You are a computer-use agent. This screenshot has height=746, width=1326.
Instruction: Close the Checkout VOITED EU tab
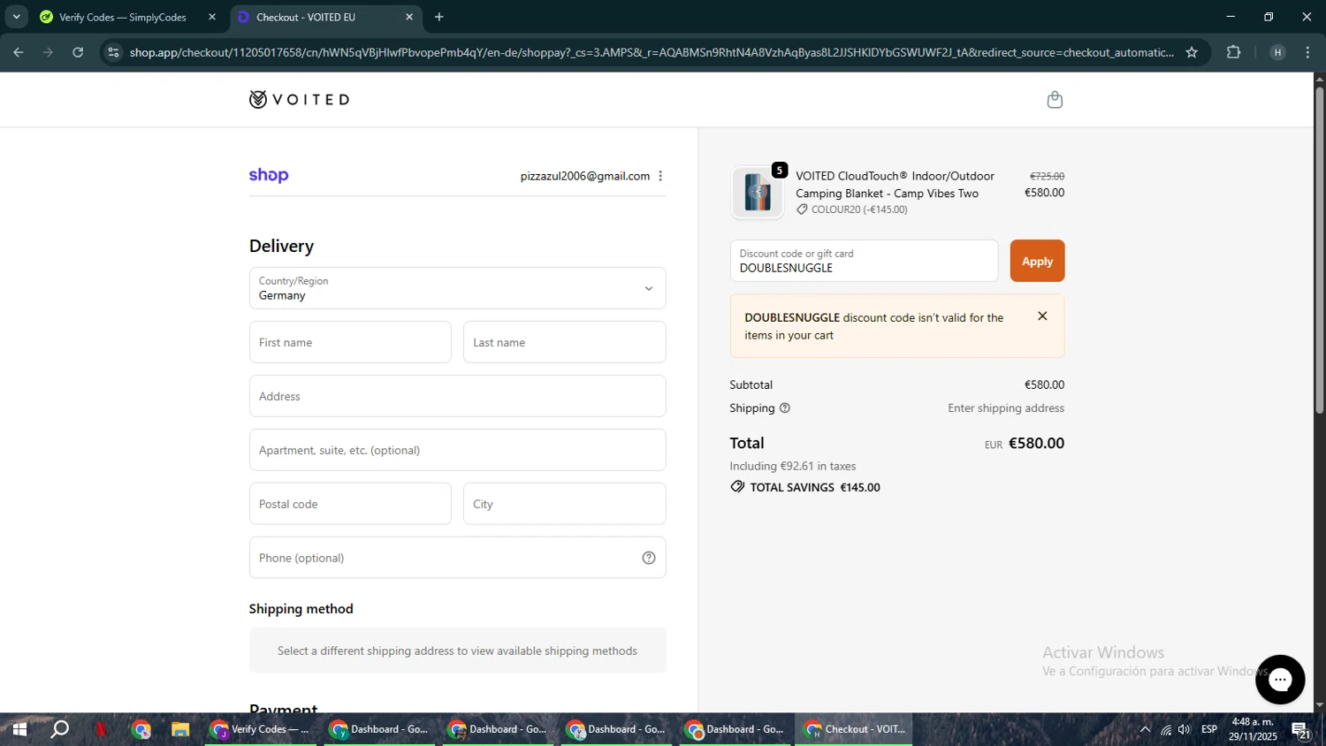(409, 17)
